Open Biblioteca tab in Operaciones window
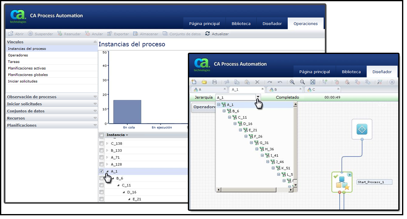This screenshot has width=407, height=219. click(241, 23)
